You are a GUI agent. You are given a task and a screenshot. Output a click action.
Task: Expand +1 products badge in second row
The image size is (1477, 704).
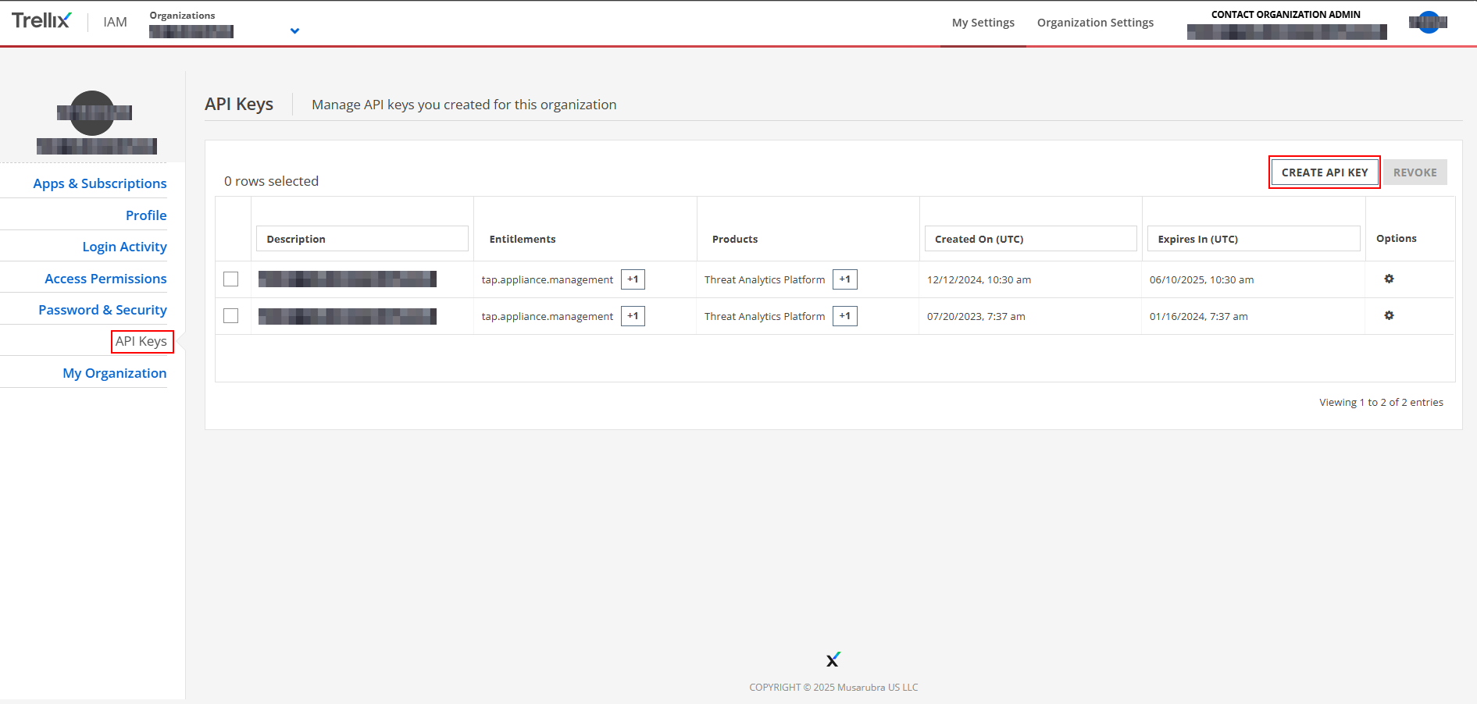tap(844, 316)
